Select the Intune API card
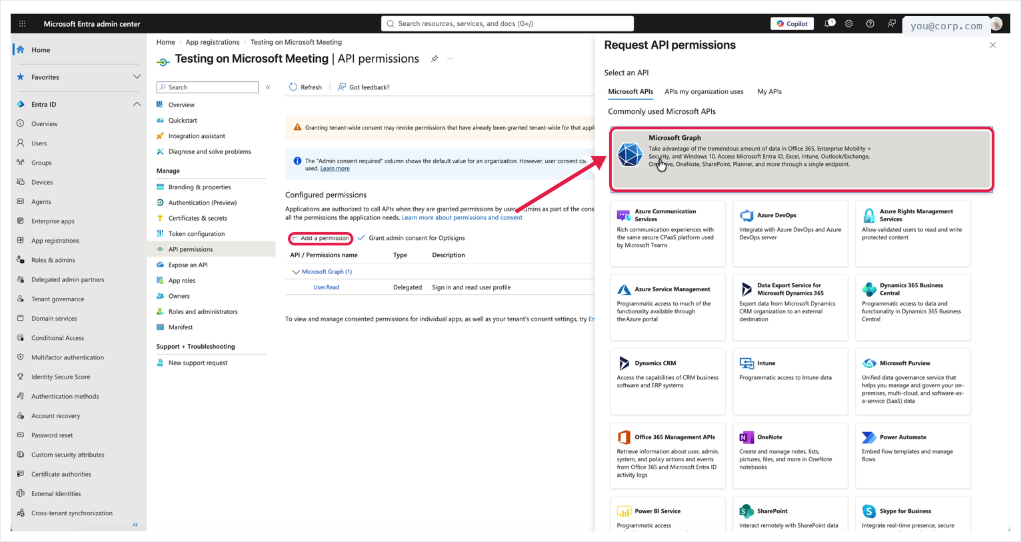 (790, 381)
